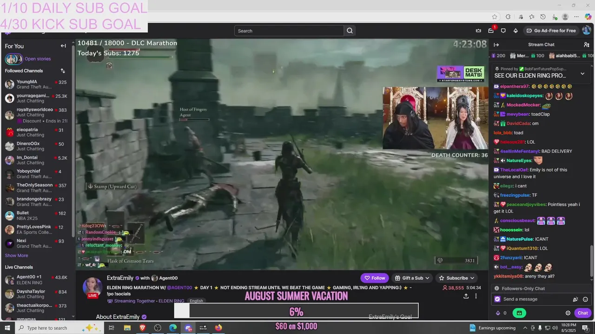595x334 pixels.
Task: Open the stream more options three dots
Action: point(476,296)
